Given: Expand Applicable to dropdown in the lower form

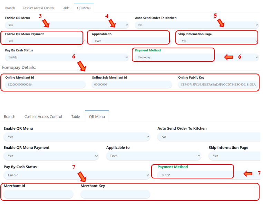Looking at the screenshot, I should (154, 156).
